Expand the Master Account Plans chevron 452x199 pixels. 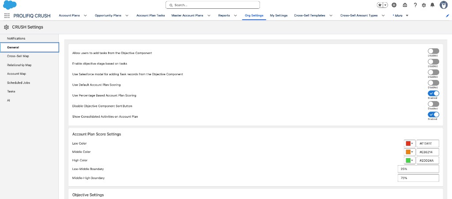209,16
